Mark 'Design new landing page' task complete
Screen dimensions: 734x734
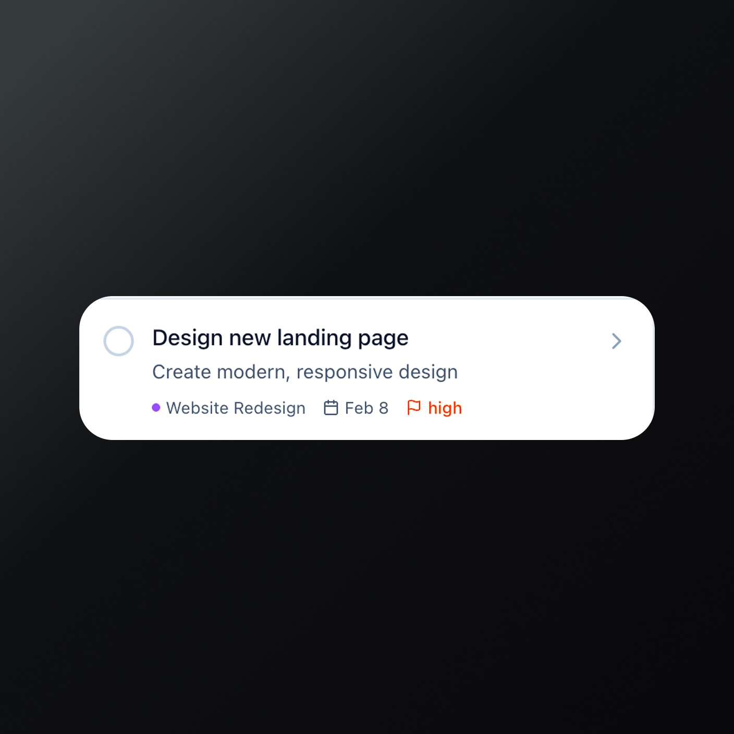tap(119, 341)
